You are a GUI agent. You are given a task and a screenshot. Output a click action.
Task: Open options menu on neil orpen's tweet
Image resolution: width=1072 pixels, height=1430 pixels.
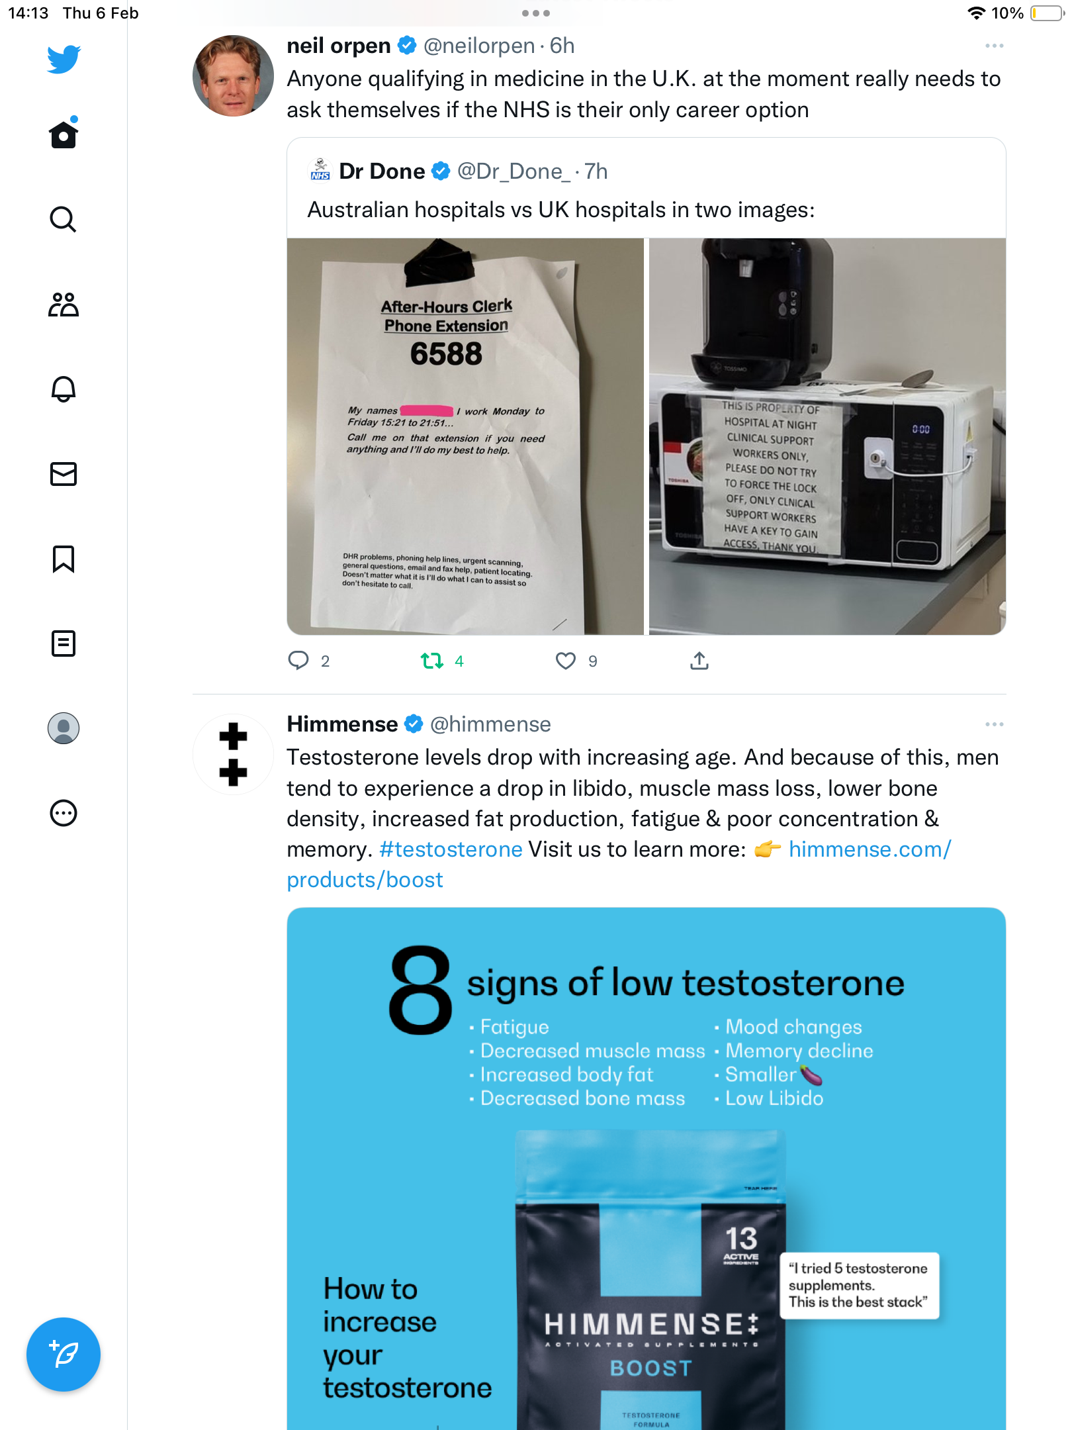[994, 46]
